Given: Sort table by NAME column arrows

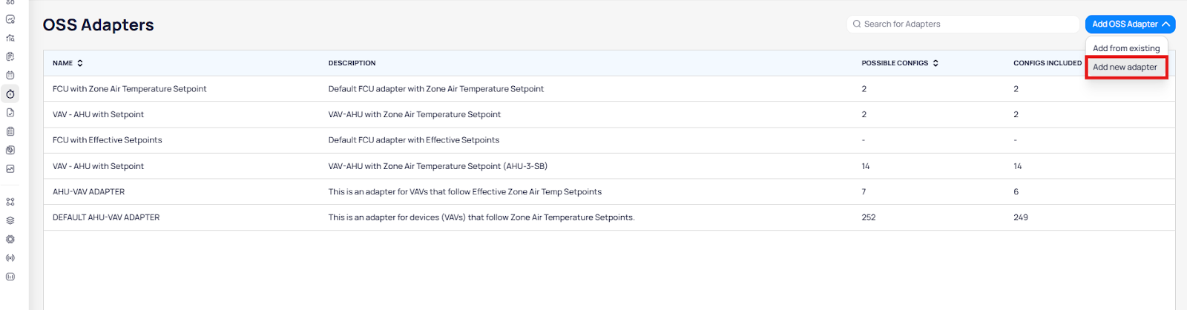Looking at the screenshot, I should coord(80,63).
